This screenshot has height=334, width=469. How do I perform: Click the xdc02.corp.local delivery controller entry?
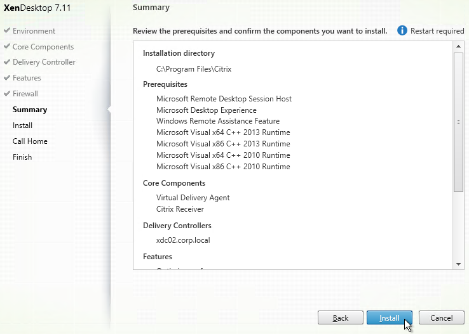183,240
